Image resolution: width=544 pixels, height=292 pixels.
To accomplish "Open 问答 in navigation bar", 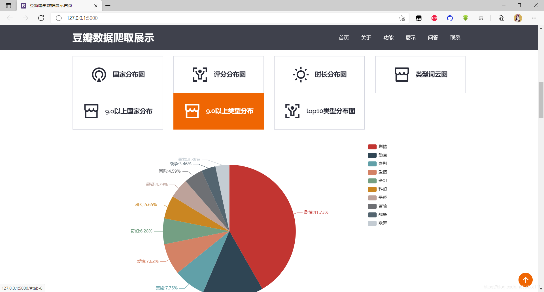I will pos(433,38).
